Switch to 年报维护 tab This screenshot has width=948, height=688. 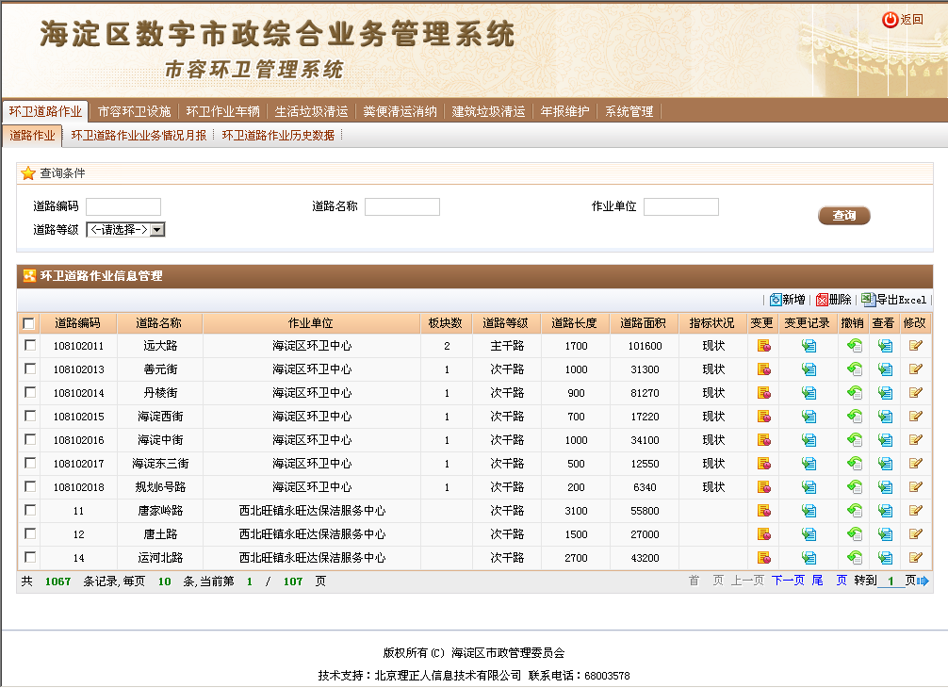564,112
